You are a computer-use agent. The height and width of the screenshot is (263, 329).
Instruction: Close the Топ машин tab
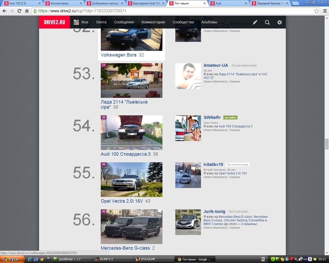point(204,3)
